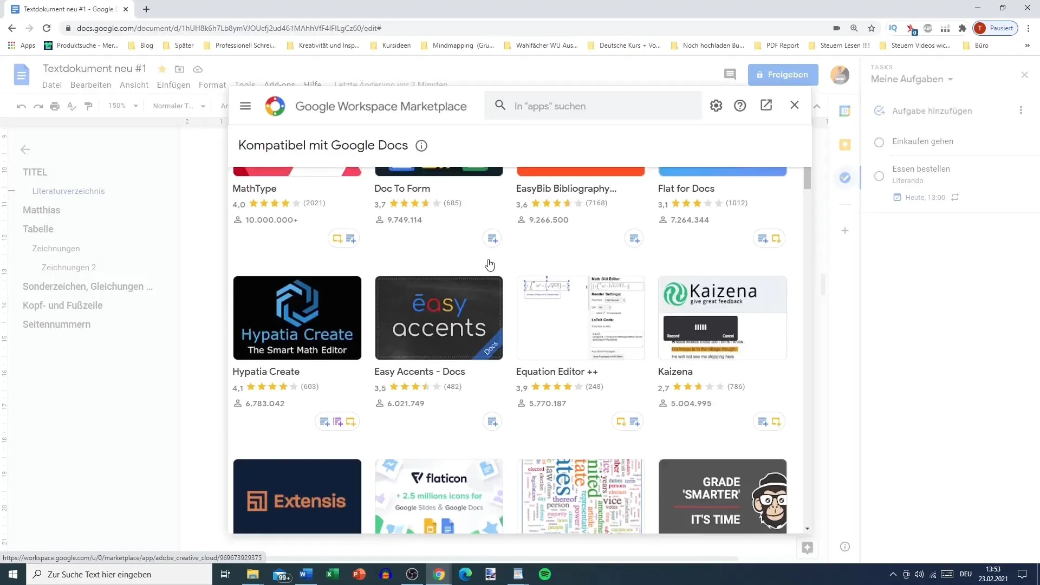Screen dimensions: 1040x585
Task: Check cloud save status icon
Action: (198, 69)
